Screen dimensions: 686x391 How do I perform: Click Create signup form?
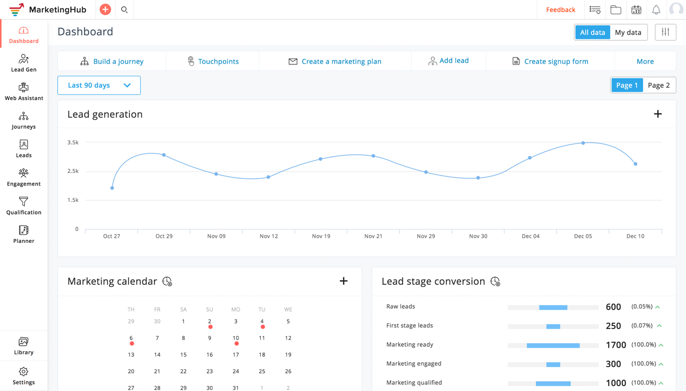pos(550,61)
